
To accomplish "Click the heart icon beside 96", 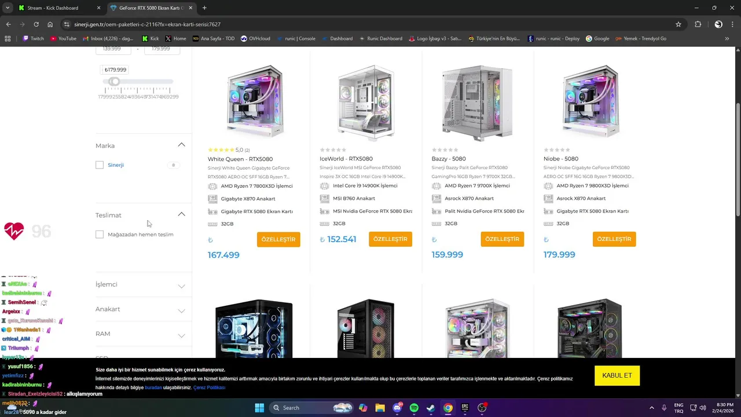I will (14, 231).
